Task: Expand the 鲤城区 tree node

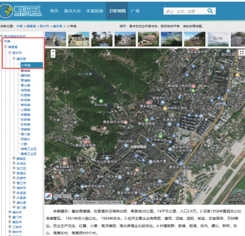Action: click(14, 159)
